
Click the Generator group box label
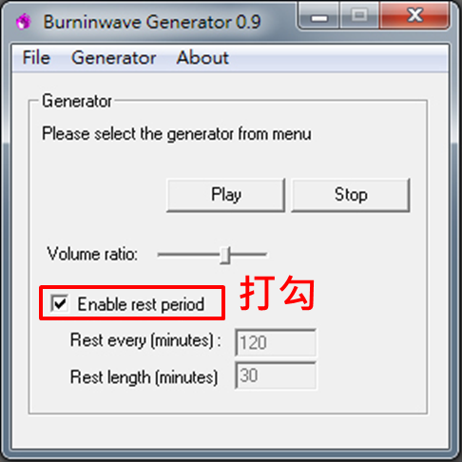coord(77,102)
